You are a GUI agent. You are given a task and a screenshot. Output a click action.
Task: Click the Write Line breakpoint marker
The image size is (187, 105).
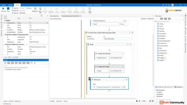[89, 79]
